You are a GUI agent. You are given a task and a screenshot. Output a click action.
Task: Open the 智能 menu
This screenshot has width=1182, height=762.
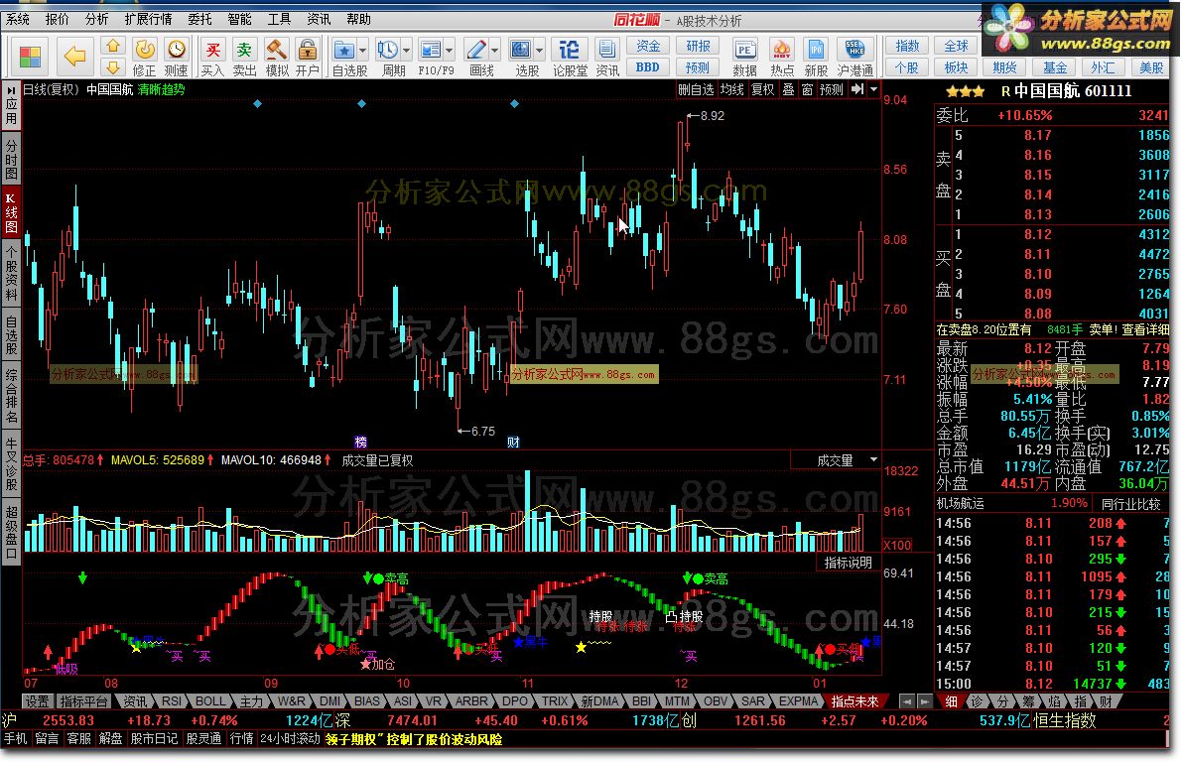click(x=239, y=19)
